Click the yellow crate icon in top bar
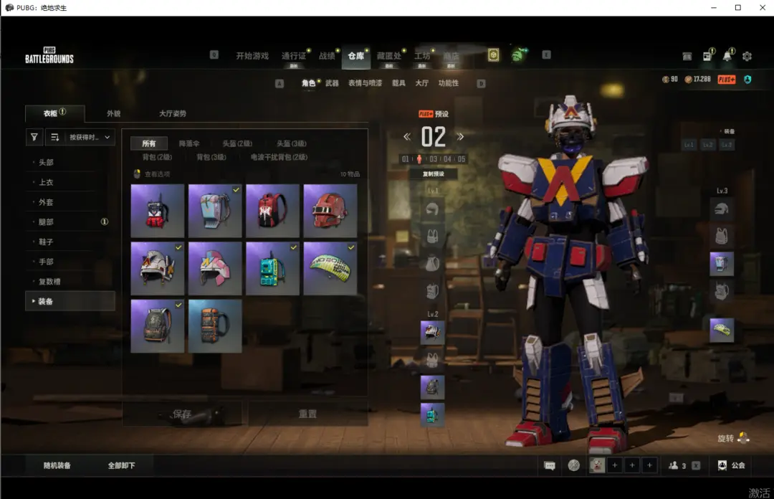The width and height of the screenshot is (774, 499). point(493,54)
